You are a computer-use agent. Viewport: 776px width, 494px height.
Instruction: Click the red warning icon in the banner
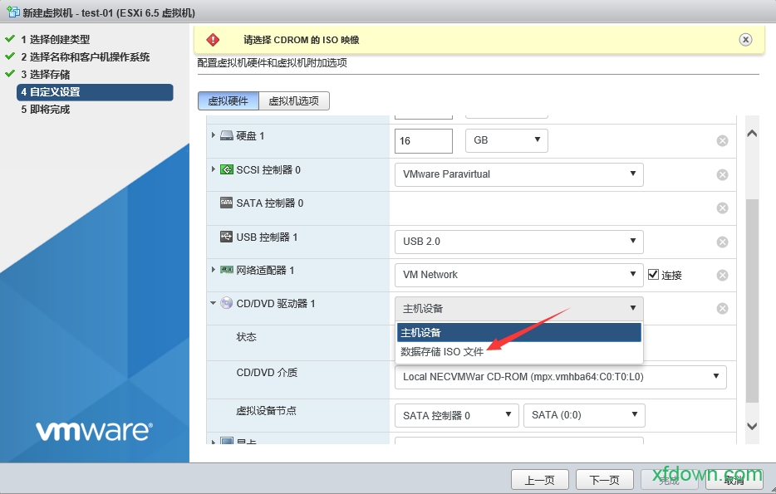pos(214,38)
